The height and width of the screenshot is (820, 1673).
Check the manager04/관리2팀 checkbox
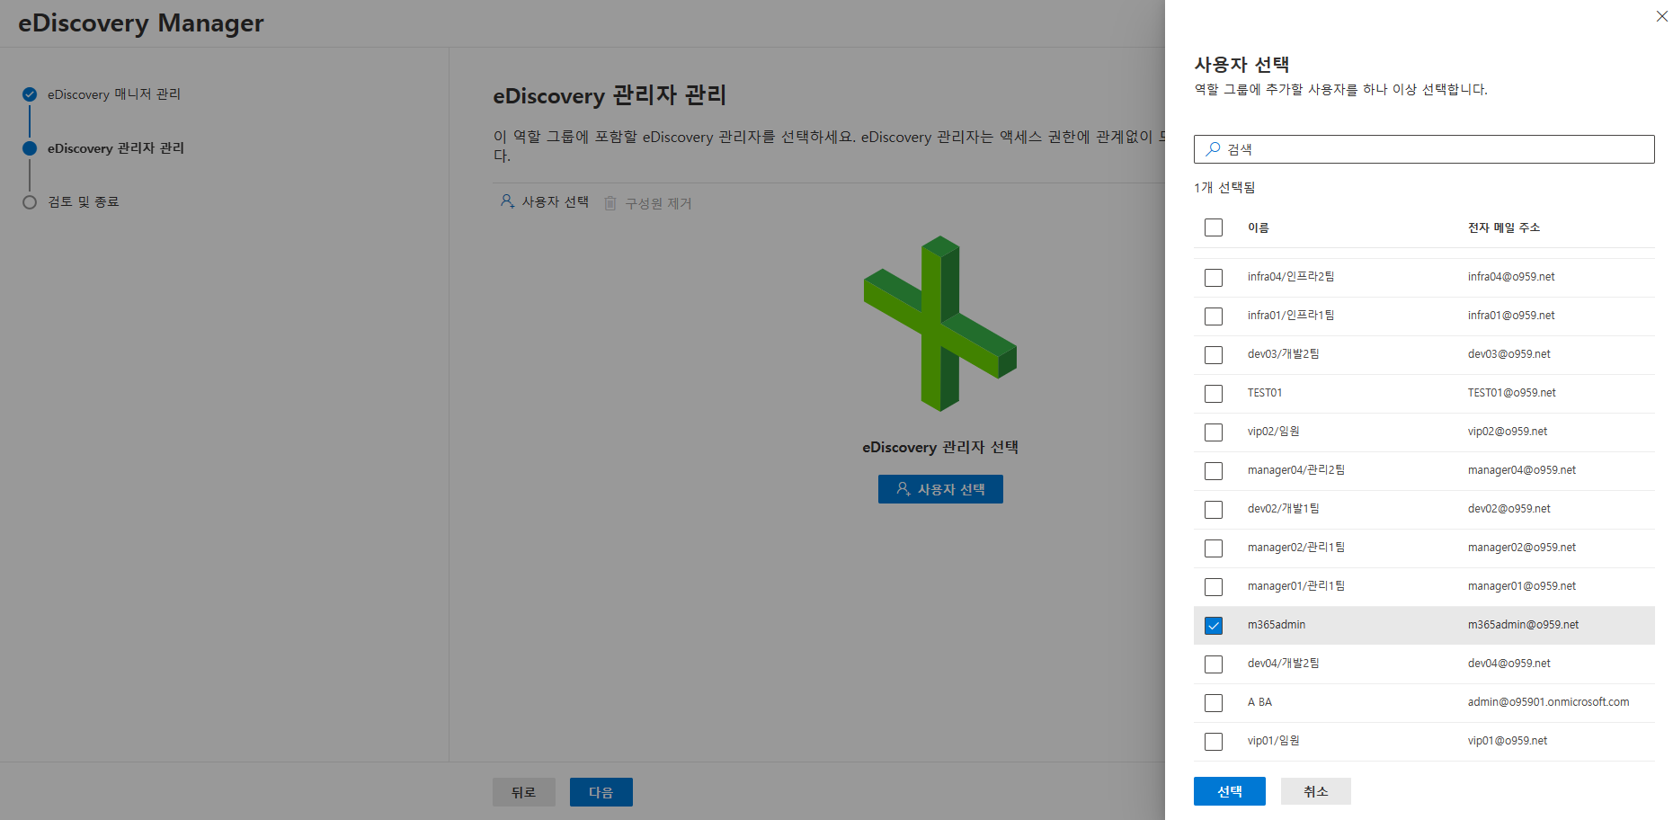[x=1214, y=471]
